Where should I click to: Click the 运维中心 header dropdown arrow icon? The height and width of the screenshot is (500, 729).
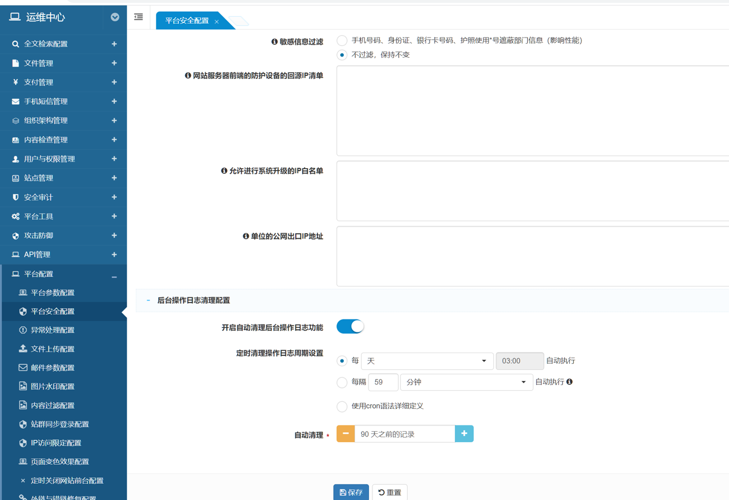(x=115, y=17)
